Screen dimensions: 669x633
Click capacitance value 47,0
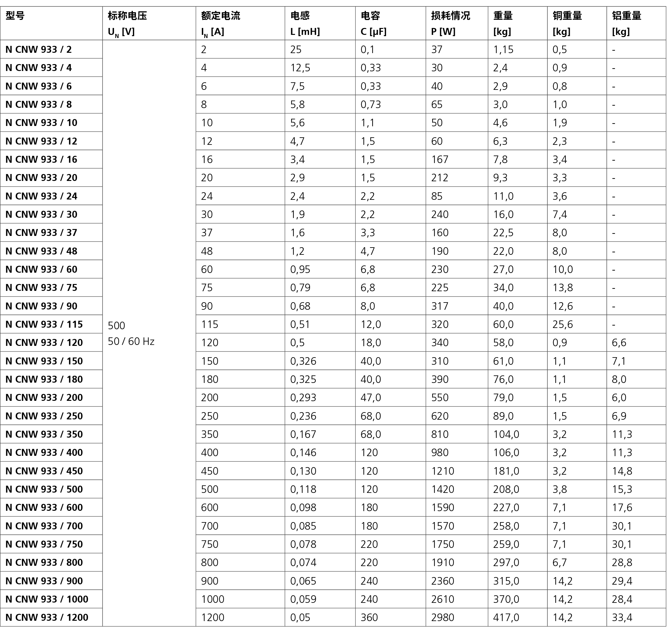[x=370, y=397]
